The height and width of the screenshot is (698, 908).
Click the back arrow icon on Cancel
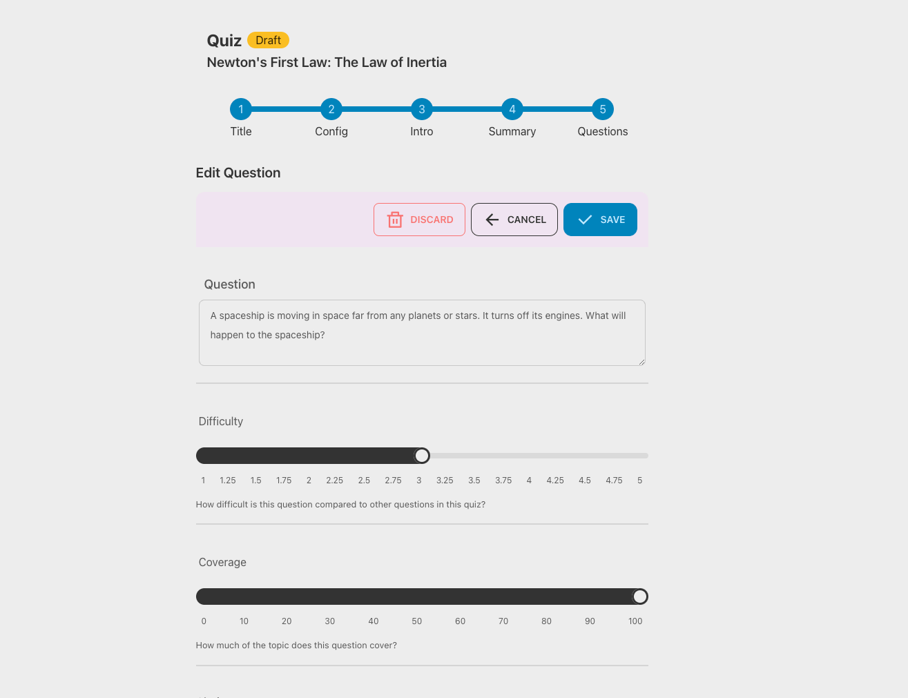tap(492, 220)
